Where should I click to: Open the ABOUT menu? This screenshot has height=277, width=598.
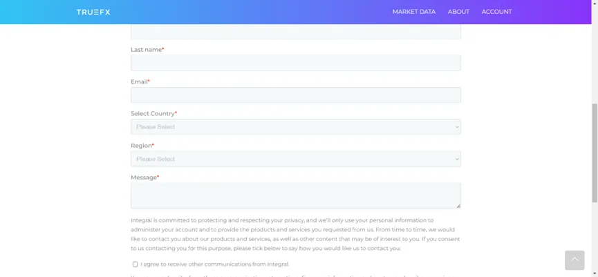click(458, 12)
